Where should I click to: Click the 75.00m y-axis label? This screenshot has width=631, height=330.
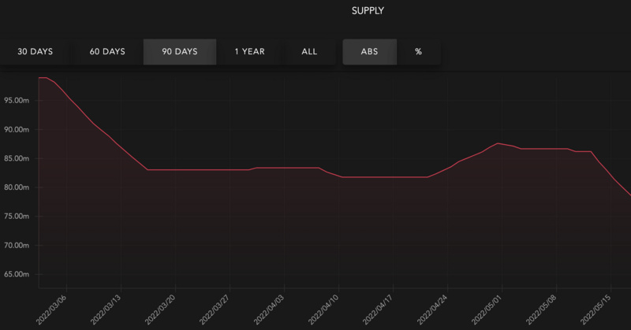17,217
